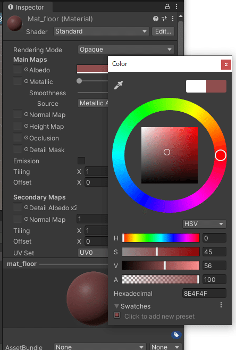Click the Normal Map texture slot under Main Maps
The image size is (236, 350).
[x=18, y=114]
